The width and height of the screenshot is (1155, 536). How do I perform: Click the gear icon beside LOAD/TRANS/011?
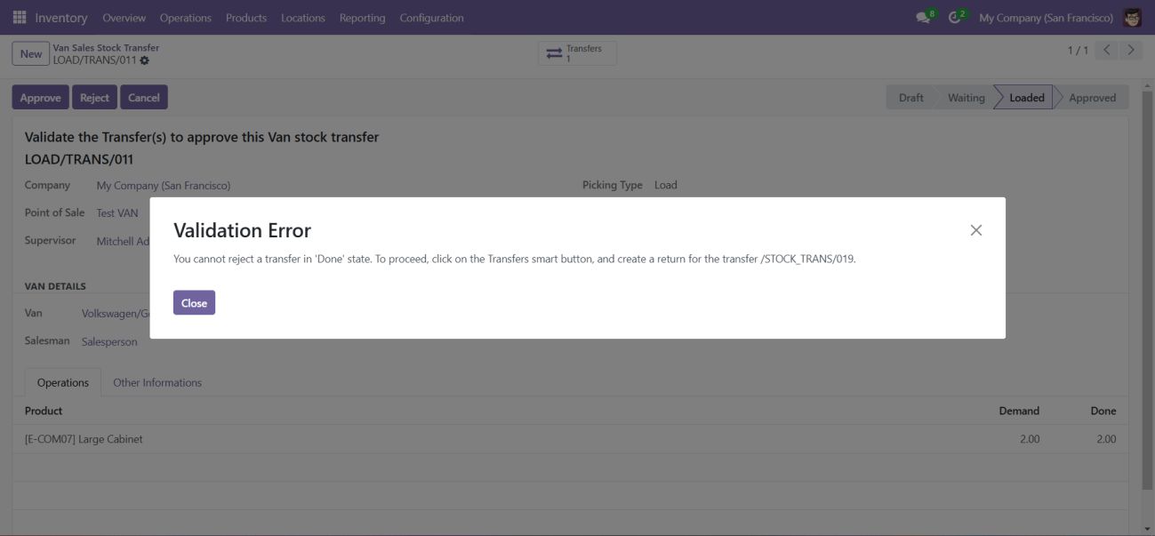tap(145, 60)
